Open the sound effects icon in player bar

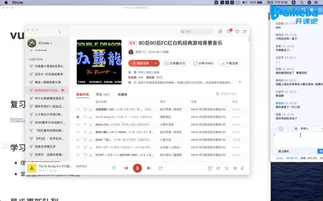click(210, 168)
